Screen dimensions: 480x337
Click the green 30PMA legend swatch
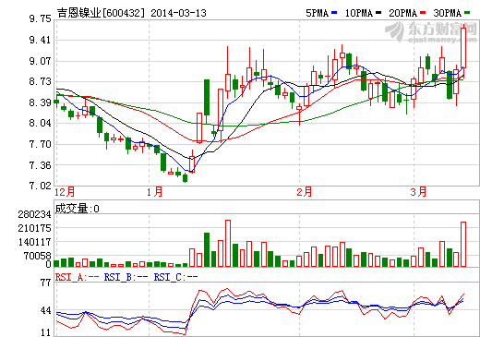[x=467, y=13]
